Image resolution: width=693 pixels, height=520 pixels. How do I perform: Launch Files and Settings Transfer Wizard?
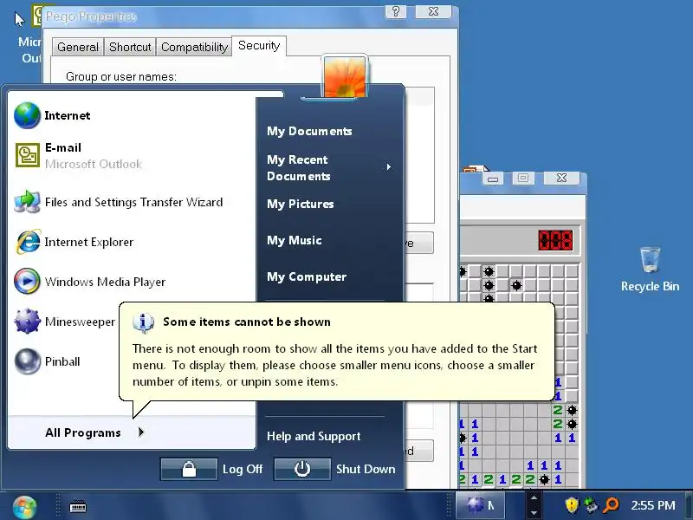(119, 203)
